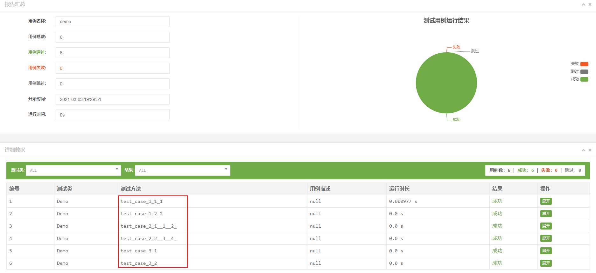Click the 跳过: 0 summary count
The width and height of the screenshot is (596, 273).
click(x=573, y=170)
